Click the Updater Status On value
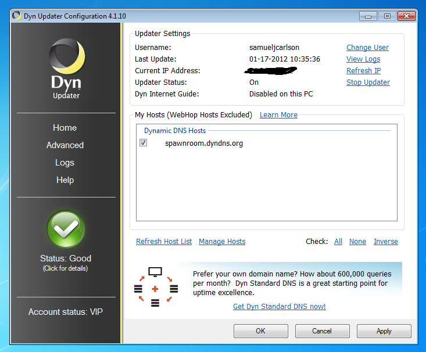This screenshot has width=426, height=352. (254, 82)
